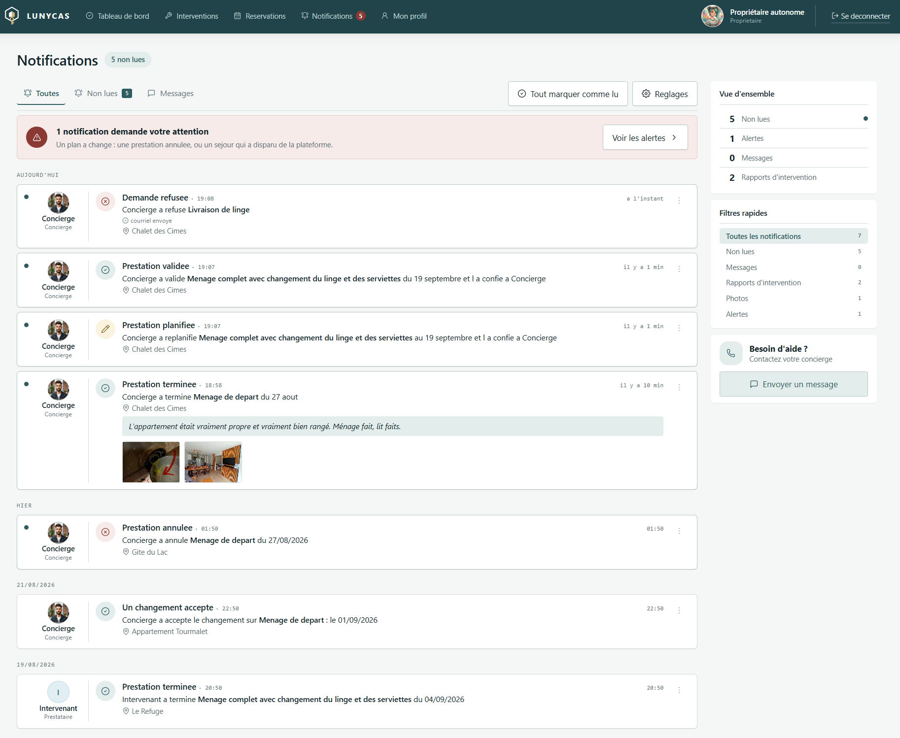Click Concierge avatar on Demande refusee card

pos(58,202)
